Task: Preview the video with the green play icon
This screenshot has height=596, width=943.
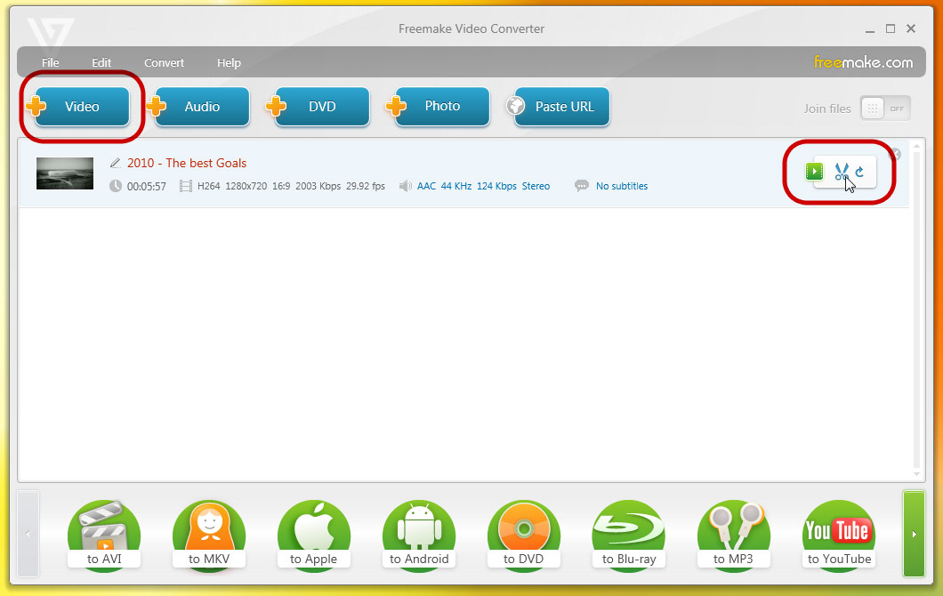Action: 814,171
